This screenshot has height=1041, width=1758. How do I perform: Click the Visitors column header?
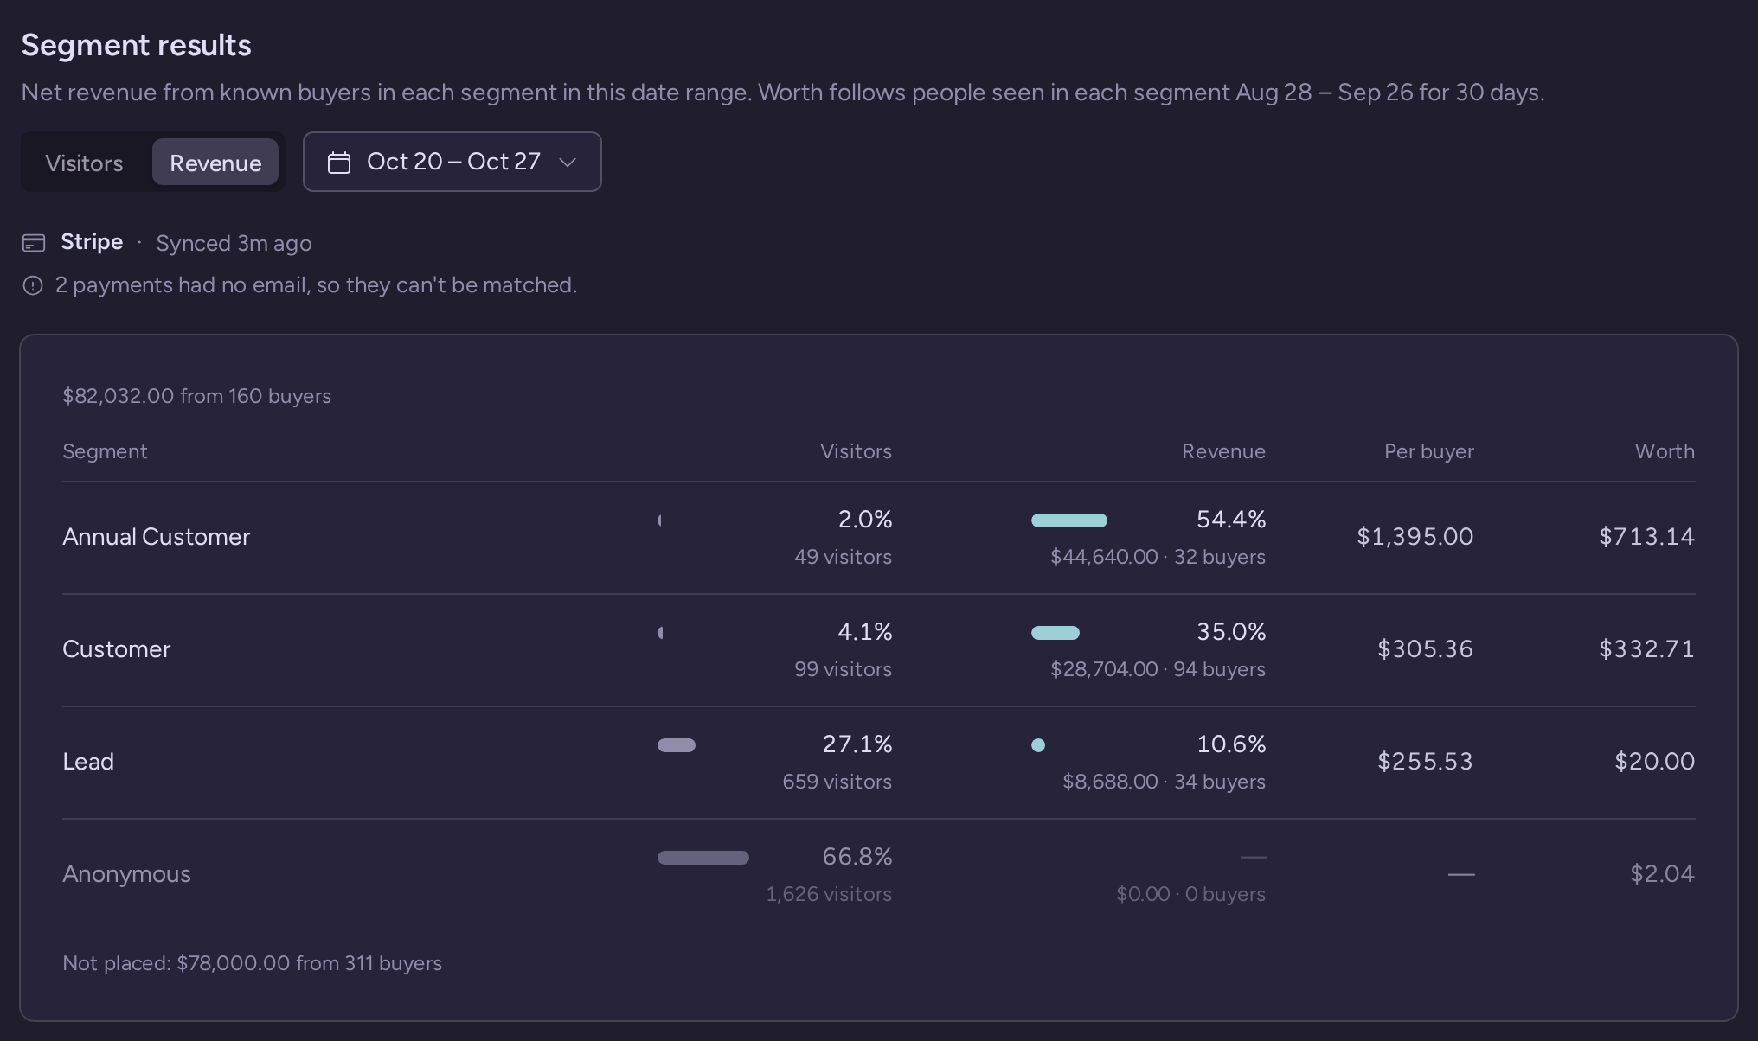click(x=856, y=451)
